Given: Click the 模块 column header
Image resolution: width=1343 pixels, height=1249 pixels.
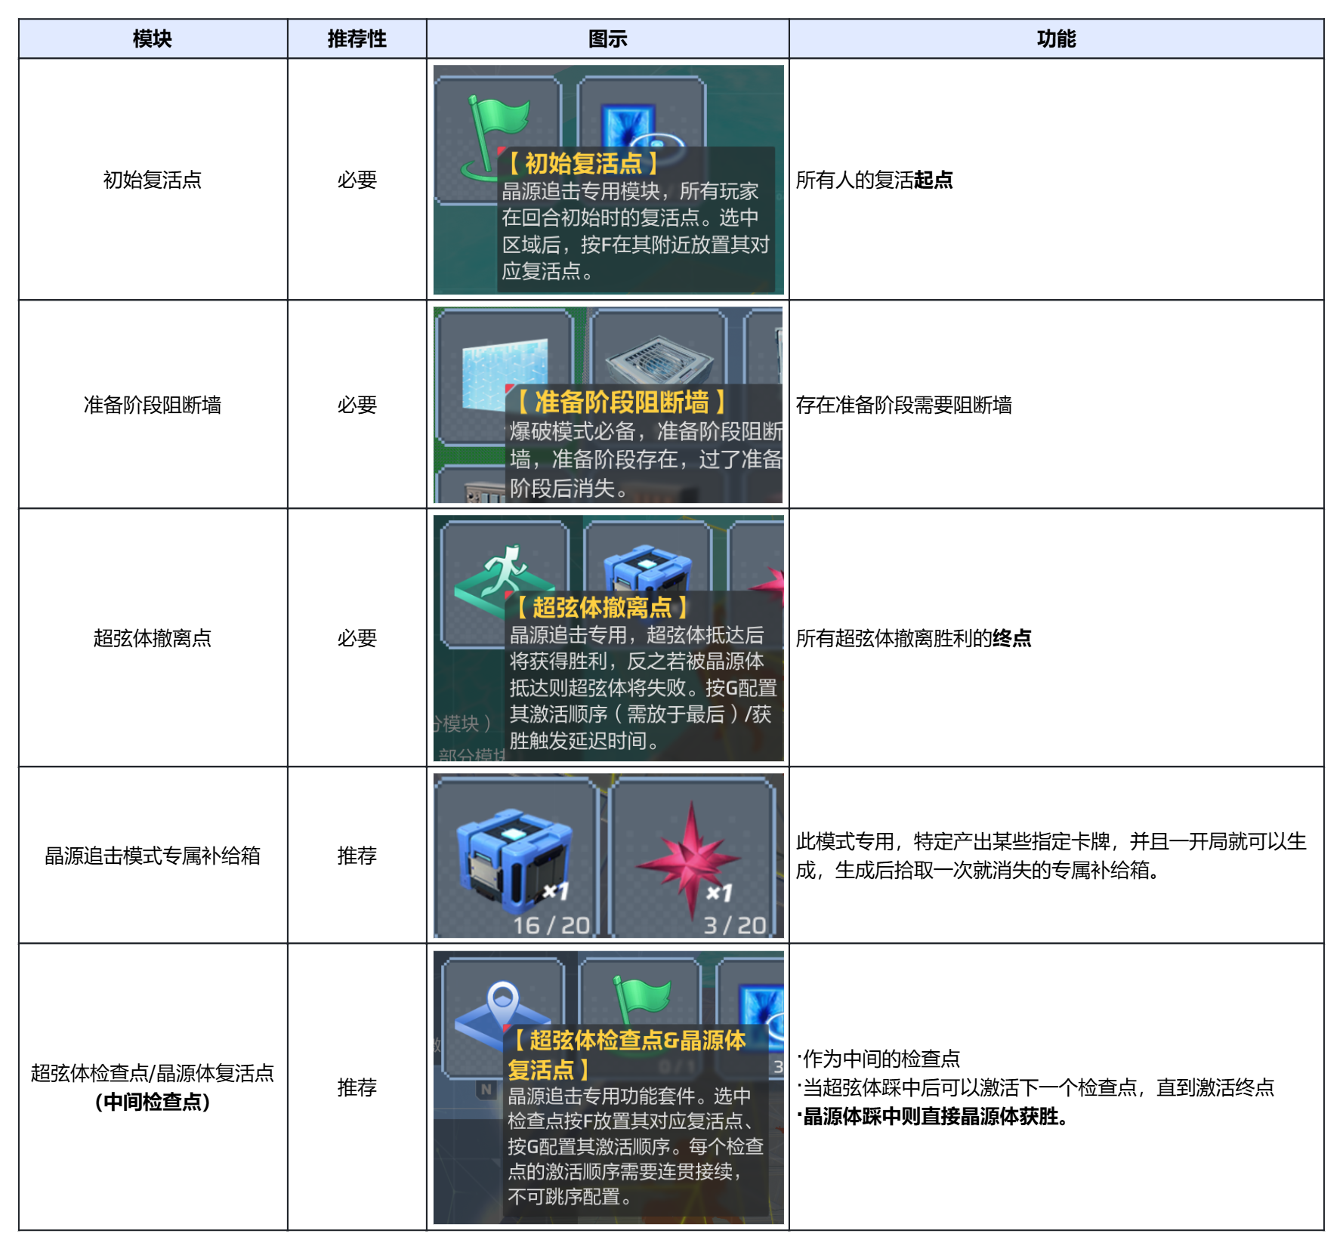Looking at the screenshot, I should point(153,39).
